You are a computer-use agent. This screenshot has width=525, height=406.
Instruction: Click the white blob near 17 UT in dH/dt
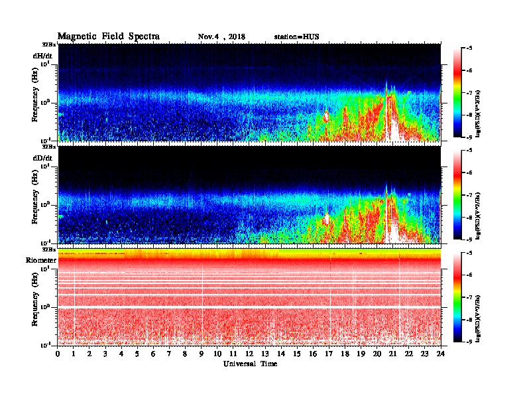[x=326, y=116]
